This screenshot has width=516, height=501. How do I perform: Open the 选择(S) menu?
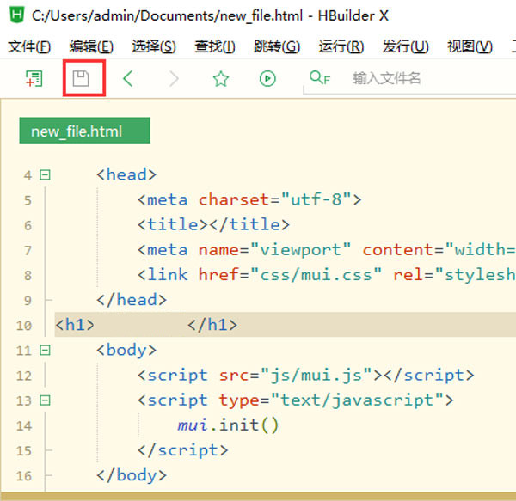click(x=154, y=46)
